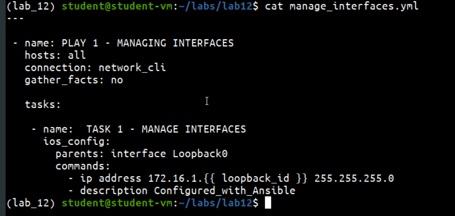Viewport: 455px width, 216px height.
Task: Click the 'tasks:' keyword
Action: coord(43,105)
